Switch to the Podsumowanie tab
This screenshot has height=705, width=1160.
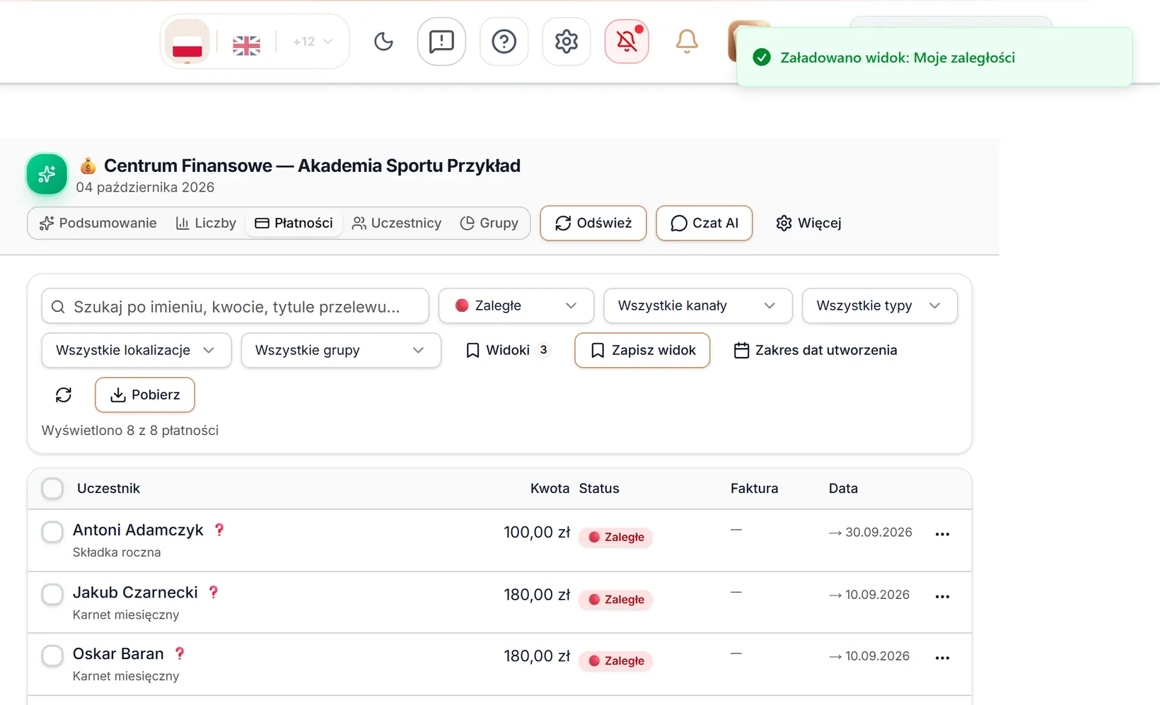click(98, 223)
